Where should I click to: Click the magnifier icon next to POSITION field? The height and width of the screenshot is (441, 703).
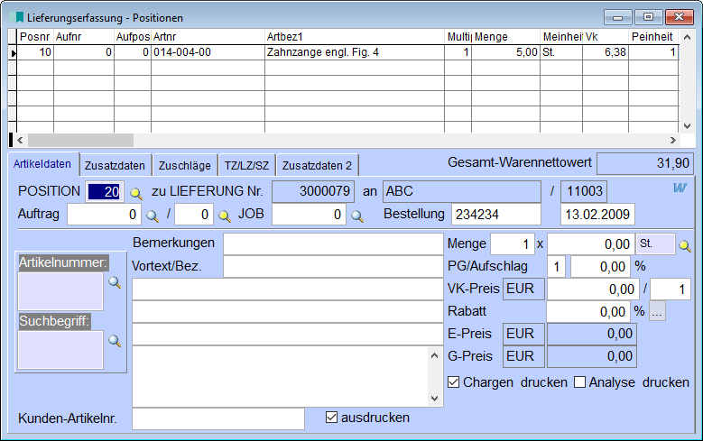click(x=135, y=192)
